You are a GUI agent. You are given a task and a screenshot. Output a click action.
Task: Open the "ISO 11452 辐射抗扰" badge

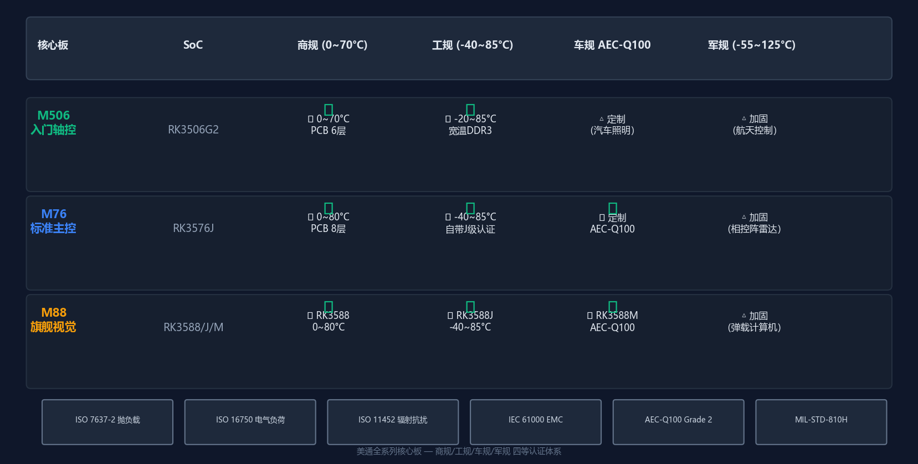pos(393,422)
